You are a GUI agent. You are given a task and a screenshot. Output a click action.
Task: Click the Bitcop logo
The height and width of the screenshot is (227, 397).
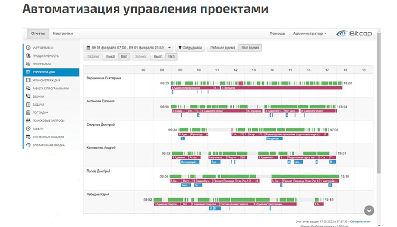354,33
